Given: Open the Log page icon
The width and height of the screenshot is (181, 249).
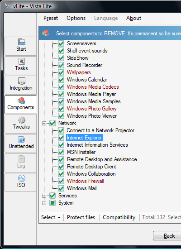Looking at the screenshot, I should coord(22,159).
